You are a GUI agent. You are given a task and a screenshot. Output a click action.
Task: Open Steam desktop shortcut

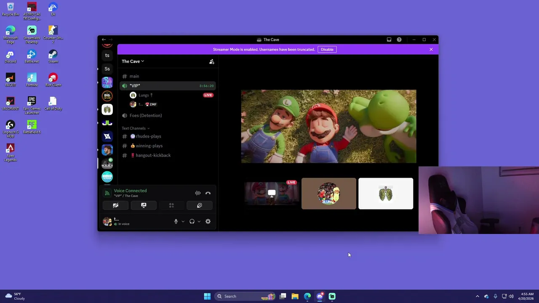click(53, 56)
